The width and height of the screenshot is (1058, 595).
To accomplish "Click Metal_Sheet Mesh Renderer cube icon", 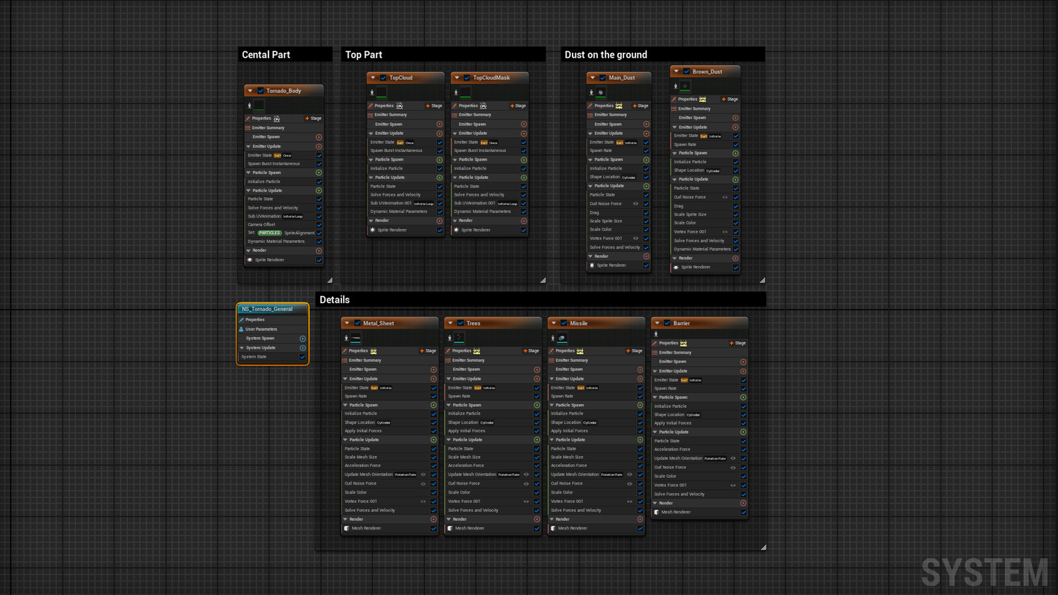I will pos(347,528).
